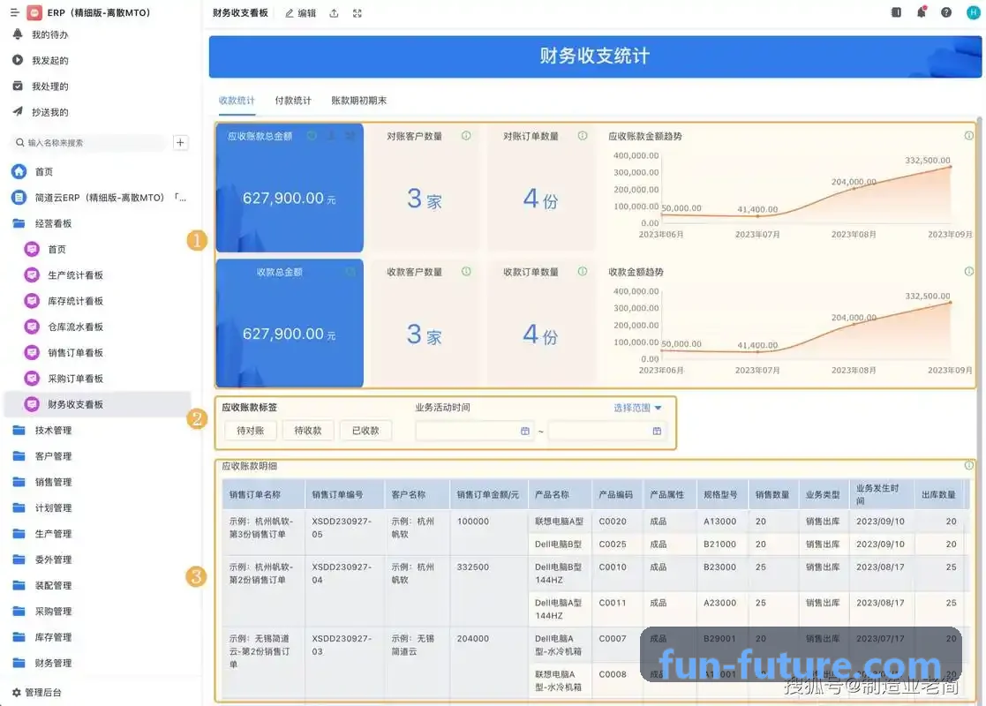This screenshot has height=706, width=986.
Task: Click the 编辑 edit pencil button
Action: [301, 13]
